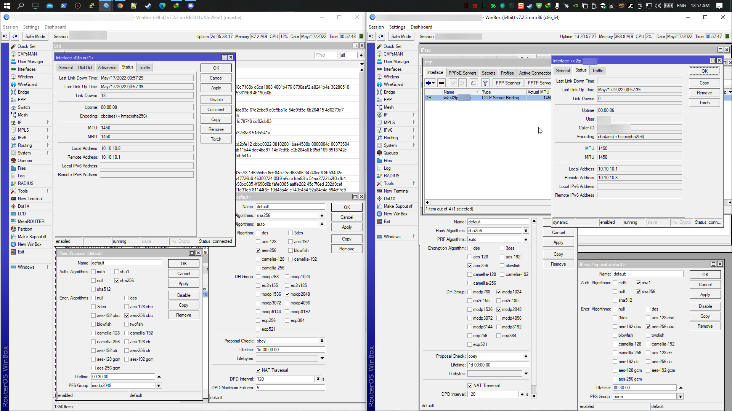Open PFS Group dropdown in right IPsec Proposal

[680, 397]
